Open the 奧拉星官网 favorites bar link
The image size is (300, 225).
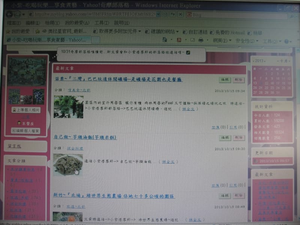pyautogui.click(x=64, y=31)
